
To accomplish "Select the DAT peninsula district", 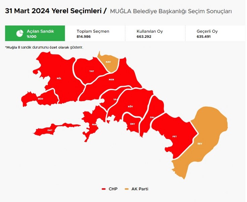I will pos(50,130).
